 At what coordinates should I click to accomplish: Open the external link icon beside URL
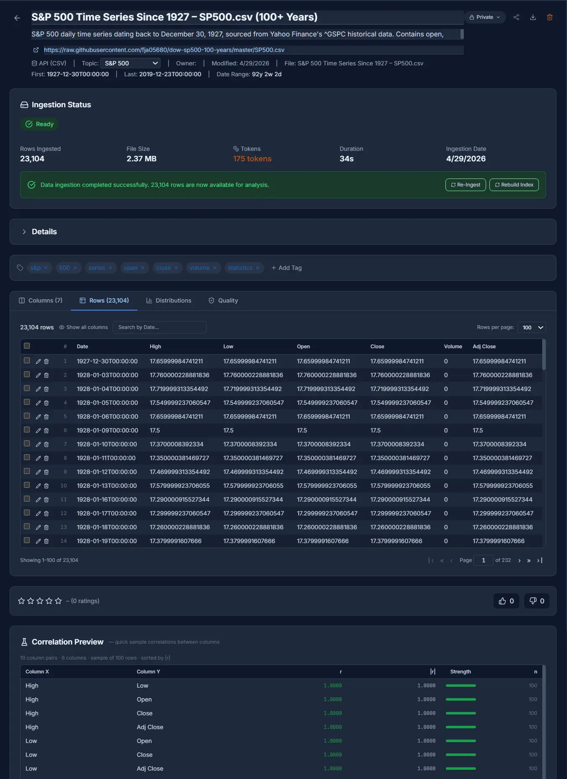tap(36, 50)
